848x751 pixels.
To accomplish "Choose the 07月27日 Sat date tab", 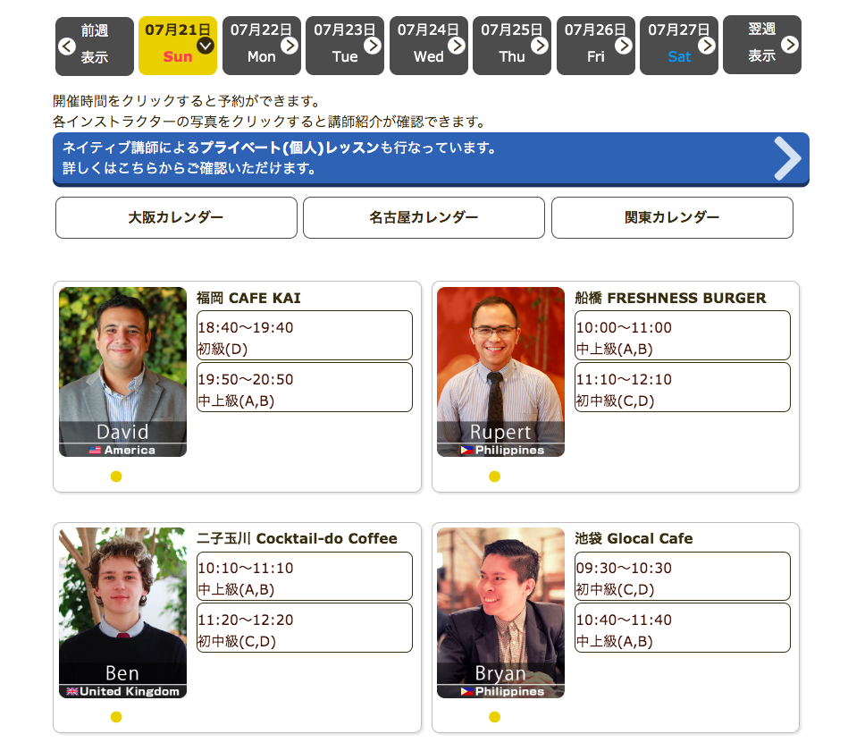I will 678,46.
